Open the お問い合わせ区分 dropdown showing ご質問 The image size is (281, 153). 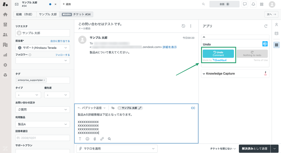[x=43, y=109]
